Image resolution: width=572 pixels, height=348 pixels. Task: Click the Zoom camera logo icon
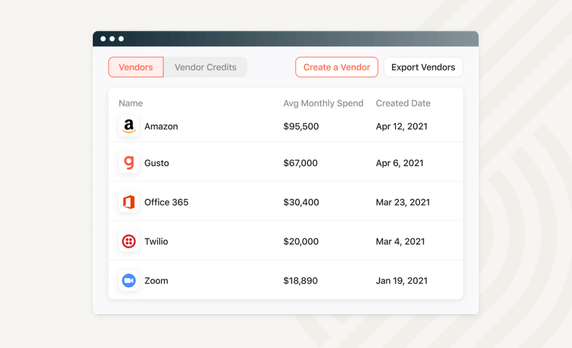[129, 280]
